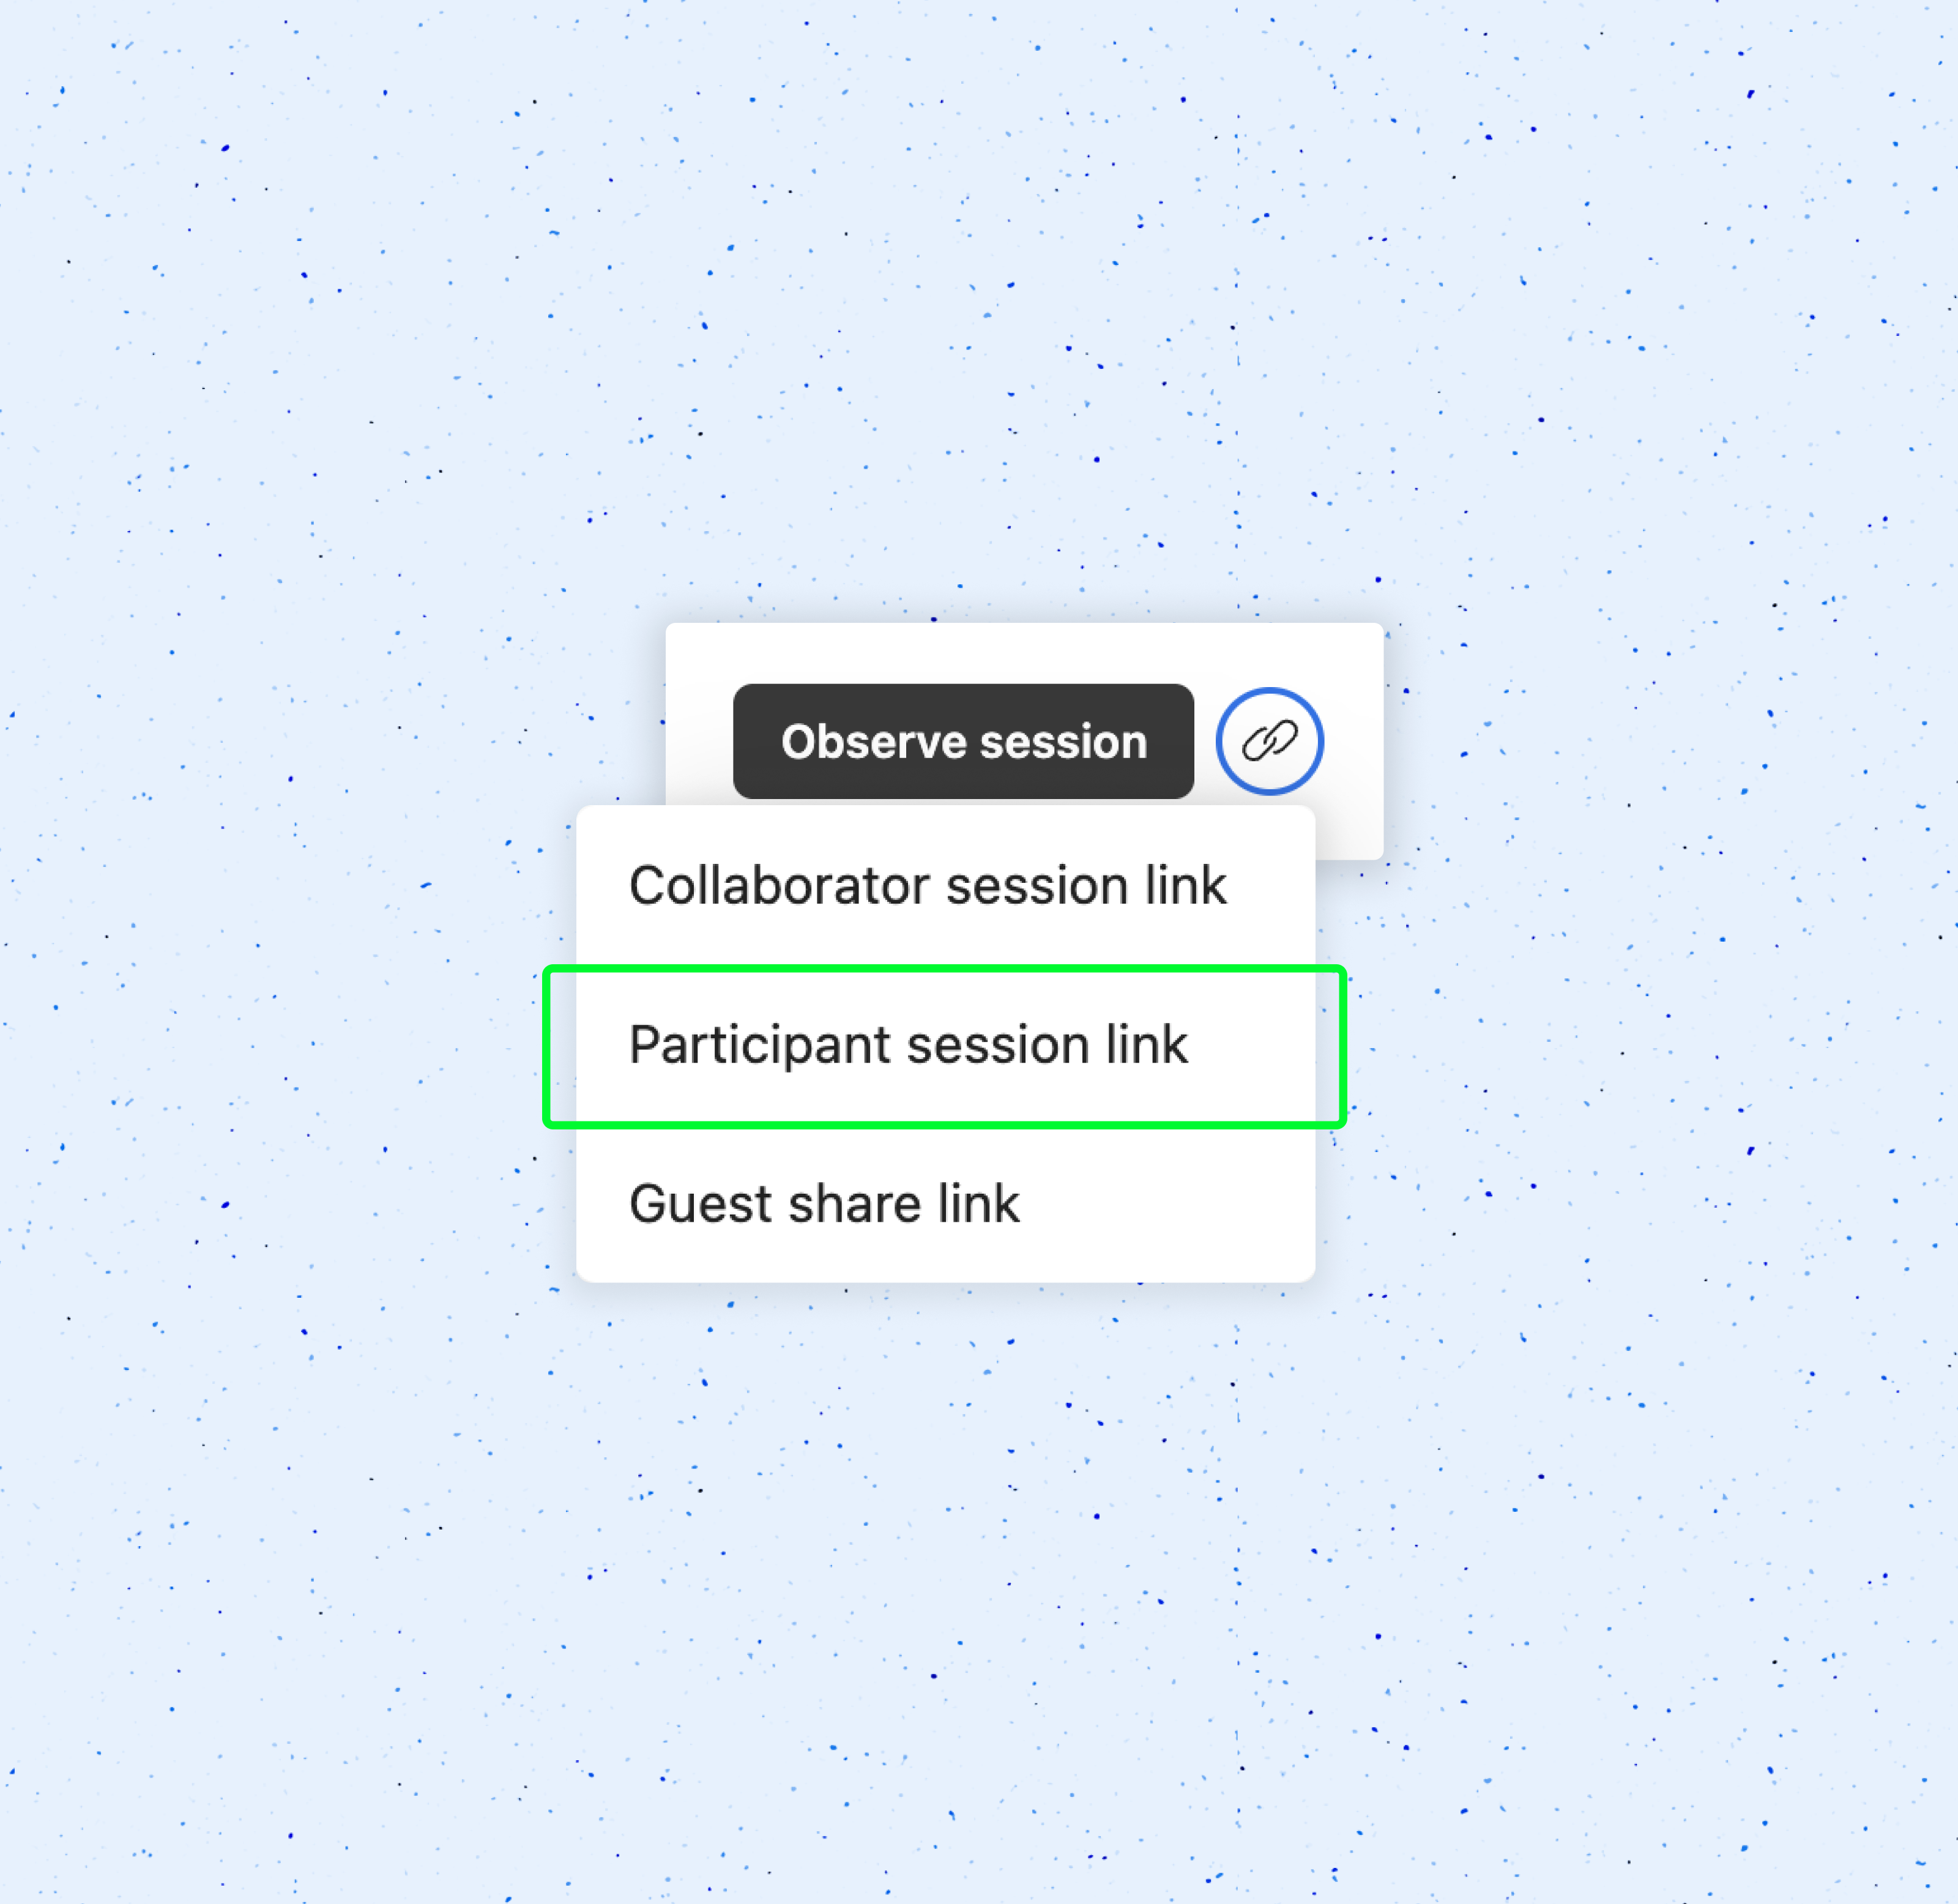Choose Participant session link menu entry

pos(945,1046)
